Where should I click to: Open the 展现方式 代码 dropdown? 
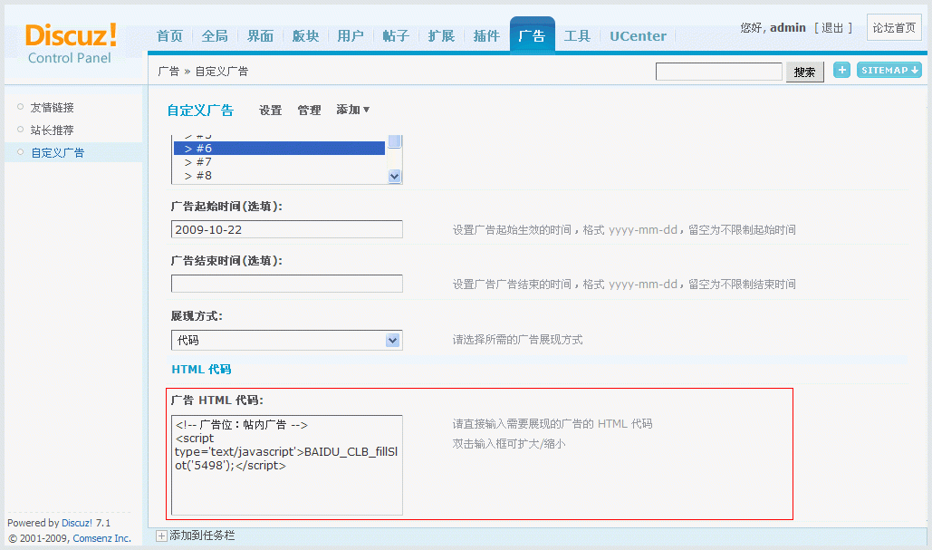(286, 340)
